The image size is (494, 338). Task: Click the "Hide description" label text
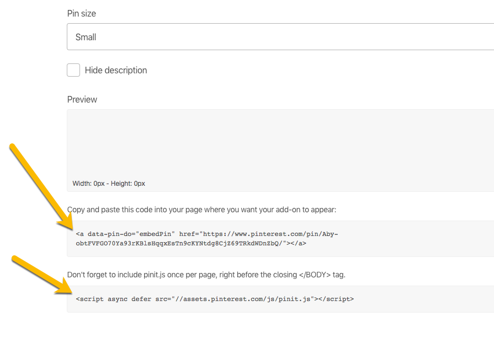click(116, 71)
